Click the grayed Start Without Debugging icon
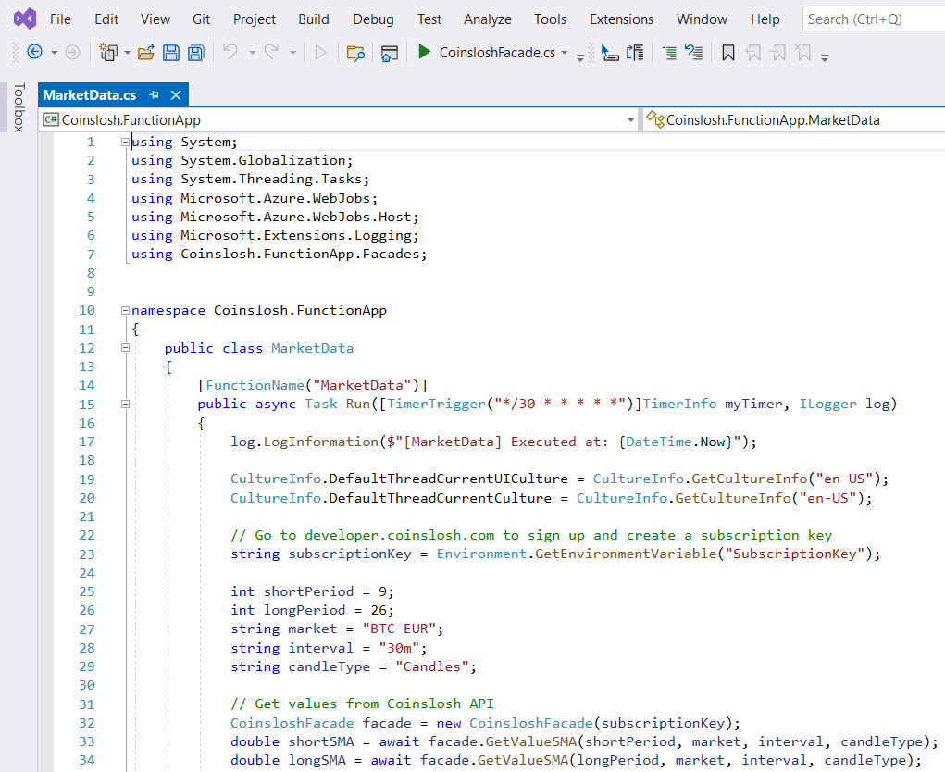This screenshot has width=945, height=772. coord(320,53)
